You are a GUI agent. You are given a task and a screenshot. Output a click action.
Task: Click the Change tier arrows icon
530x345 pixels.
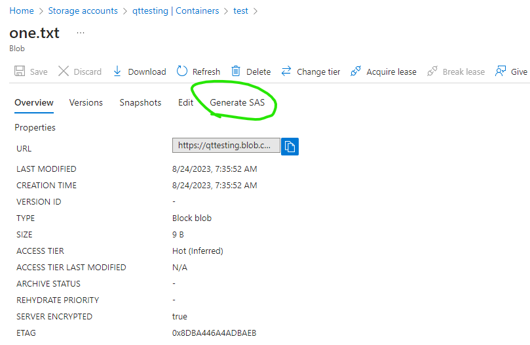[286, 71]
